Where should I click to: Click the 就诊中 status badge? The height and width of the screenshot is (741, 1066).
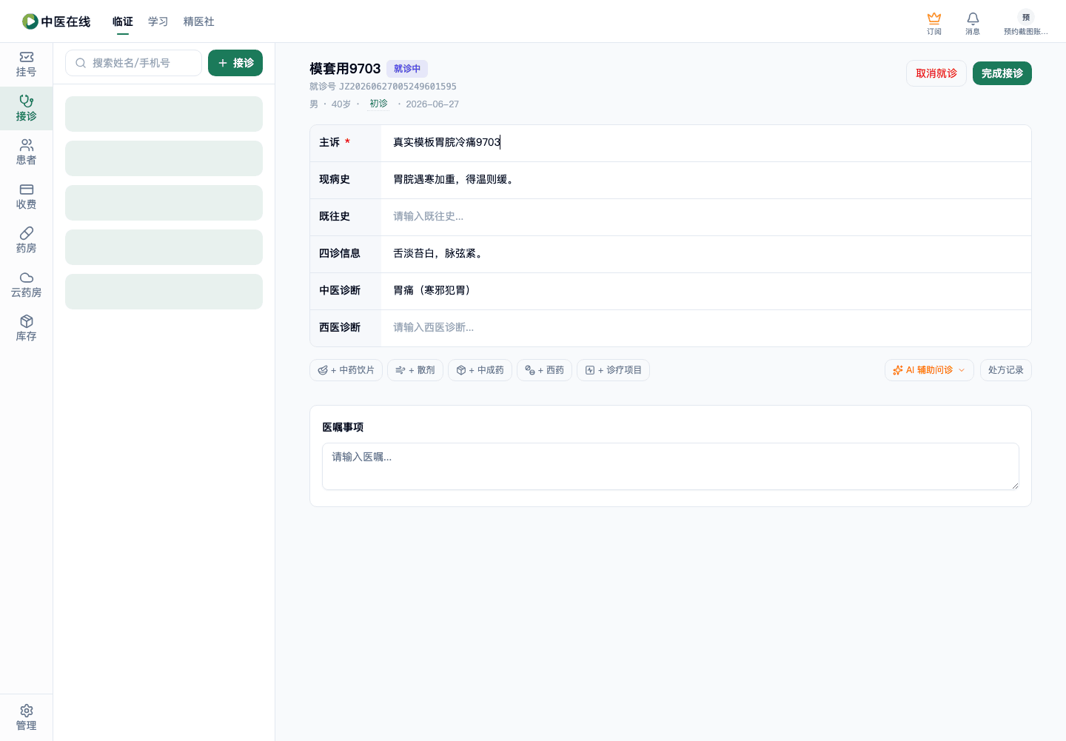click(407, 69)
